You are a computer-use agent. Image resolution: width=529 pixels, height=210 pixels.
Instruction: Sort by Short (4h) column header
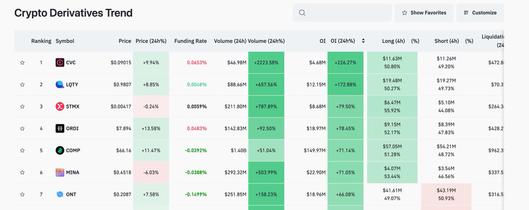point(447,41)
